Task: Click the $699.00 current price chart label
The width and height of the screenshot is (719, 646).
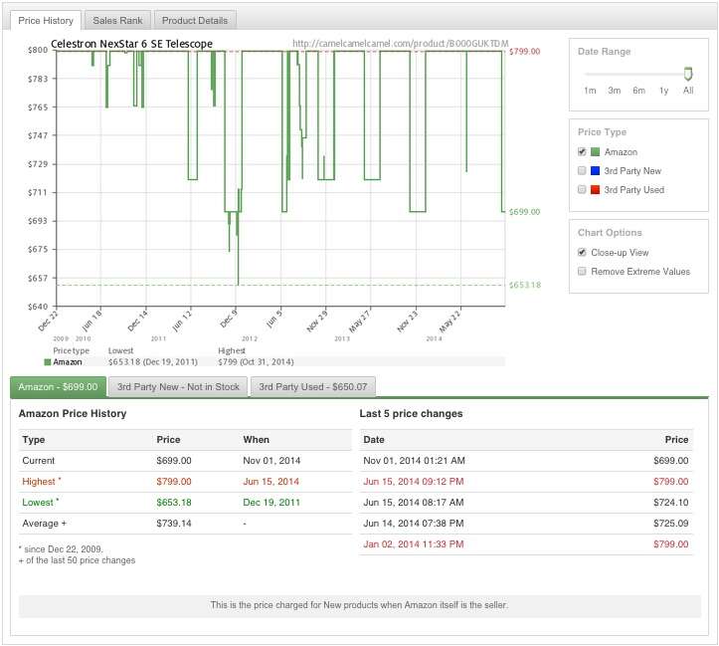Action: (524, 212)
